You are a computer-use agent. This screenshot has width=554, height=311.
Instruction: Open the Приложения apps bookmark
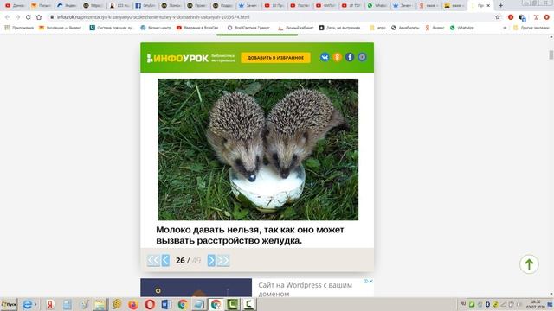(19, 28)
